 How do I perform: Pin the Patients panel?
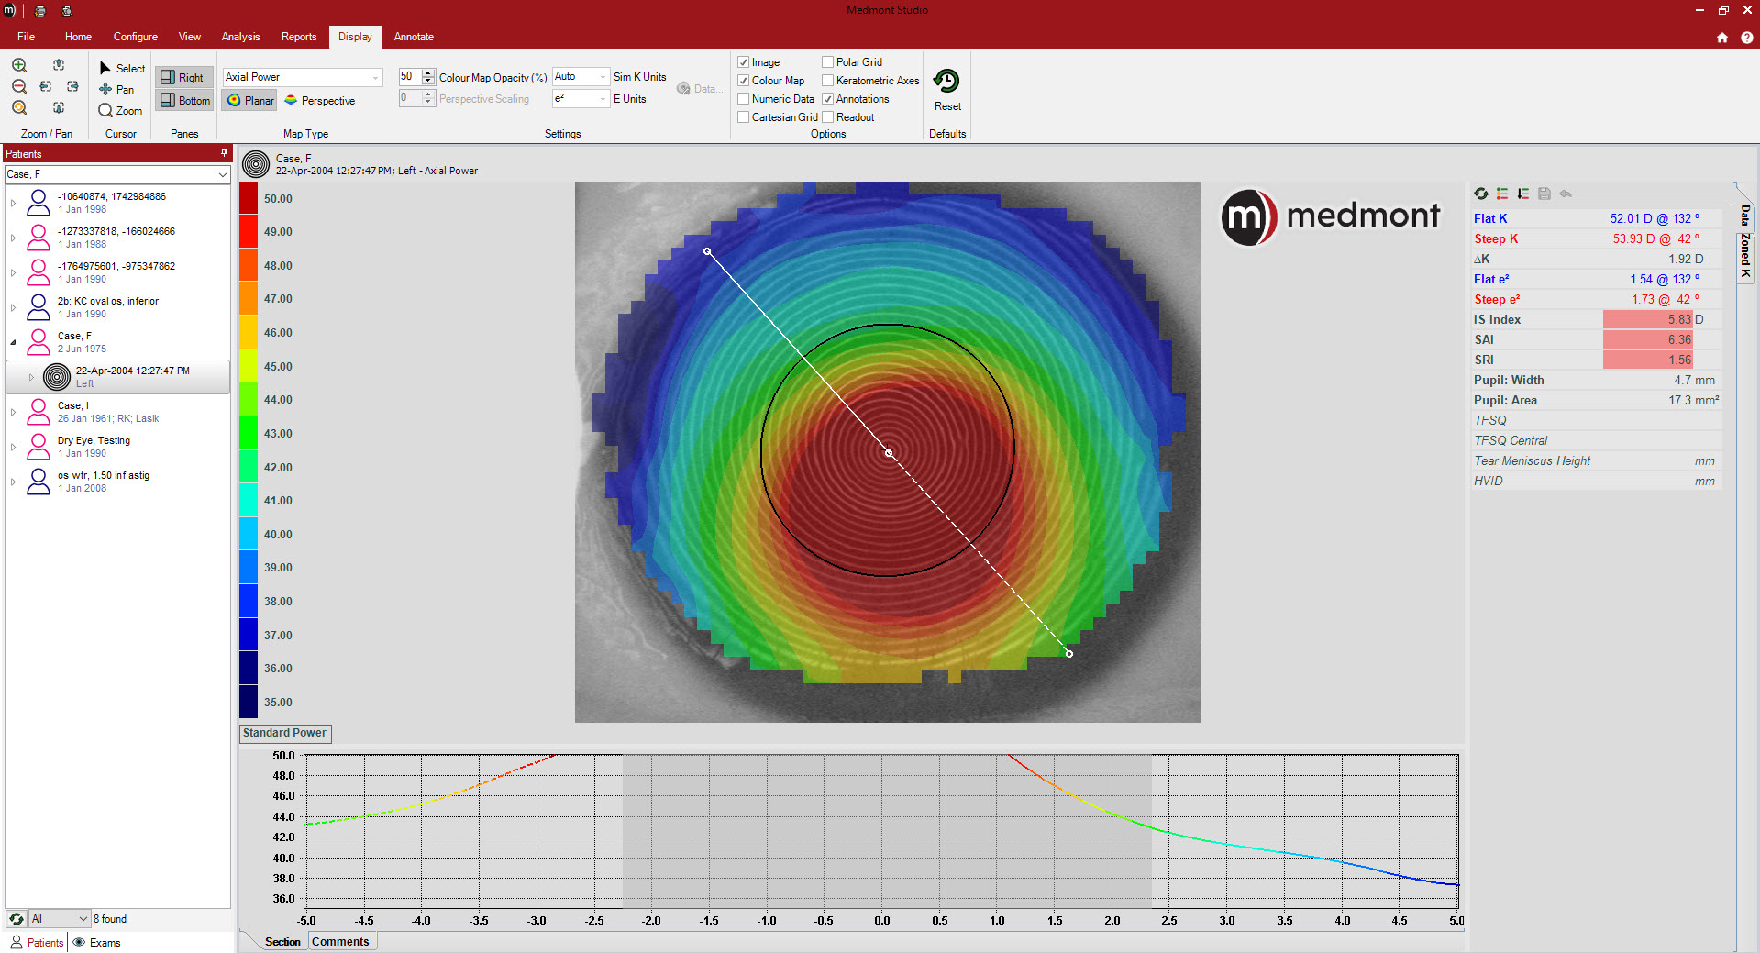click(x=224, y=153)
